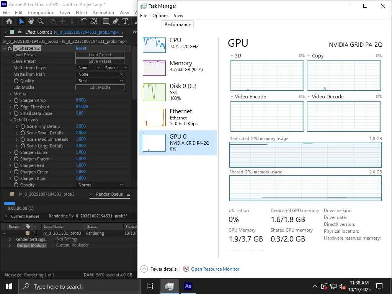Viewport: 392px width, 294px height.
Task: Toggle the Edge Threshold stopwatch
Action: pos(16,107)
